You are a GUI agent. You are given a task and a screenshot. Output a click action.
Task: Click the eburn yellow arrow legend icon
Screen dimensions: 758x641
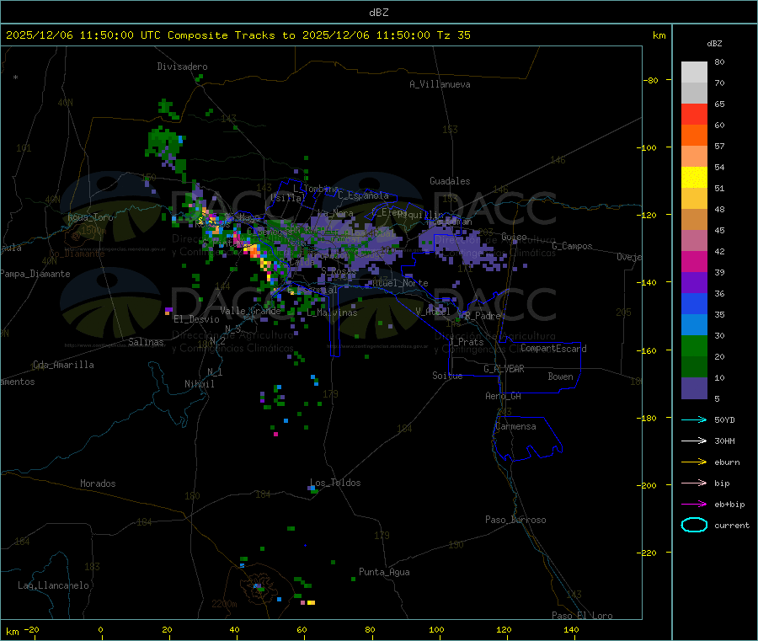pos(694,462)
